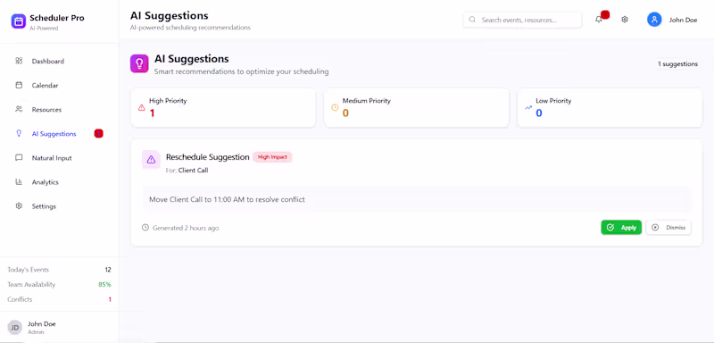The image size is (714, 343).
Task: Click the purple lightbulb AI Suggestions heading icon
Action: [x=139, y=63]
